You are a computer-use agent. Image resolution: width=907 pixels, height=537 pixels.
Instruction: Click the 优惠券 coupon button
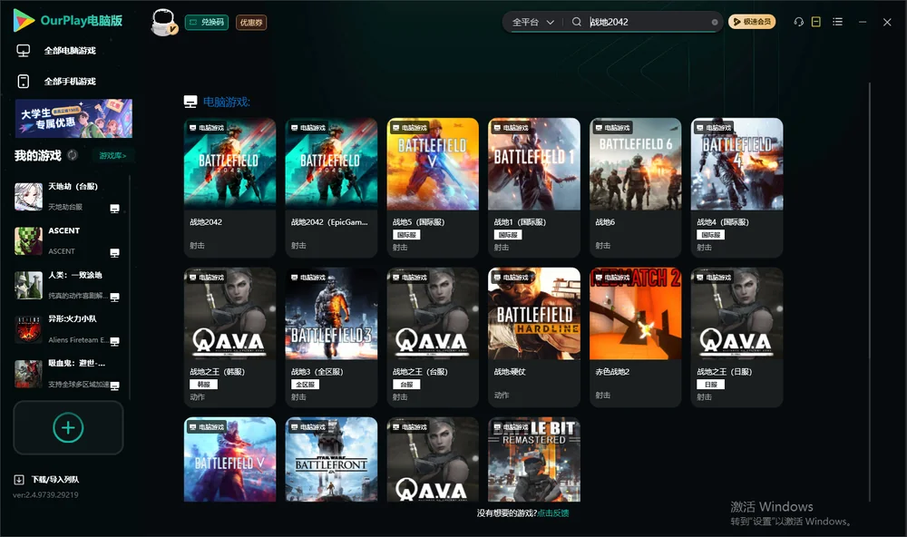[251, 23]
